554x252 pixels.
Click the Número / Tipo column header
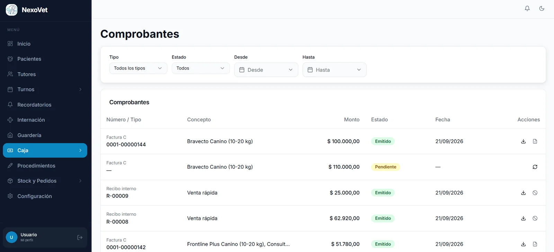coord(124,120)
